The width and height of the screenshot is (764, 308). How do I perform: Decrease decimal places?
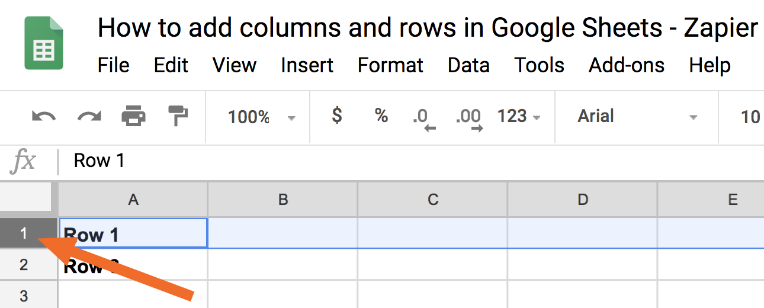tap(424, 118)
